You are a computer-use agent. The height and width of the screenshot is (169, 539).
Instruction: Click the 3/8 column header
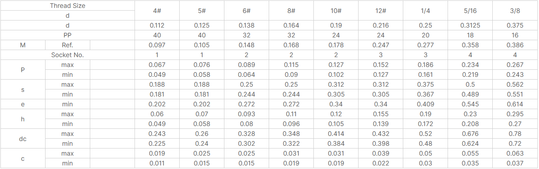515,11
